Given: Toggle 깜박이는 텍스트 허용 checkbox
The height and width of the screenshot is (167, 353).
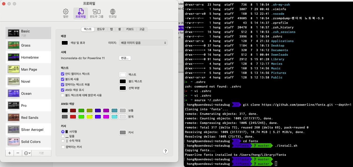Looking at the screenshot, I should point(63,85).
